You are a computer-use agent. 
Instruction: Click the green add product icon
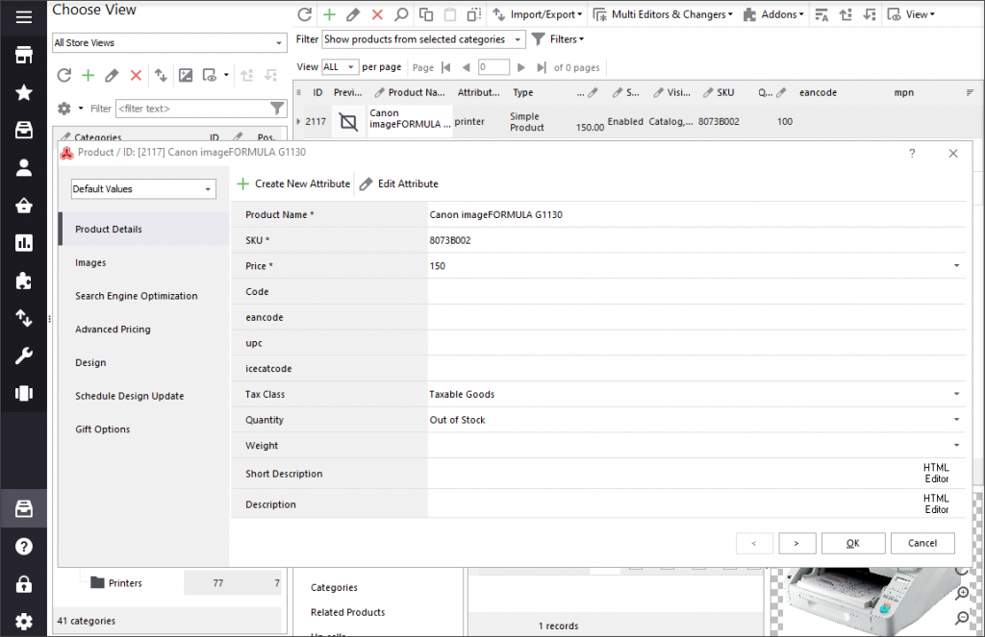[329, 14]
